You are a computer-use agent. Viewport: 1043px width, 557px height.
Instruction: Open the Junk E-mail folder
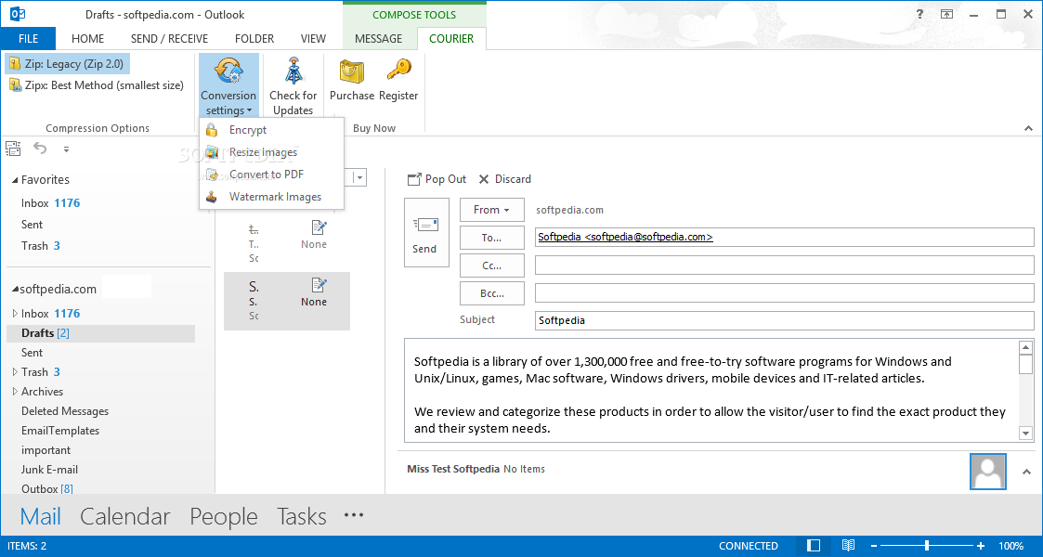coord(49,469)
